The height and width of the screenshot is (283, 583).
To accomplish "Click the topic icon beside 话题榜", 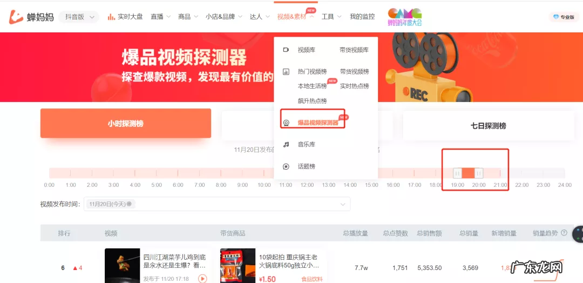I will [286, 166].
